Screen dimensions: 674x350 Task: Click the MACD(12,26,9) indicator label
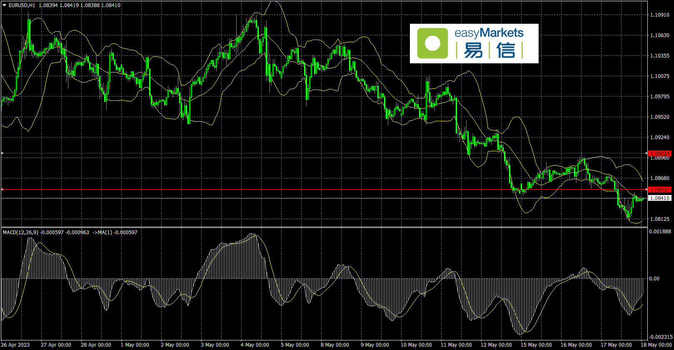20,232
